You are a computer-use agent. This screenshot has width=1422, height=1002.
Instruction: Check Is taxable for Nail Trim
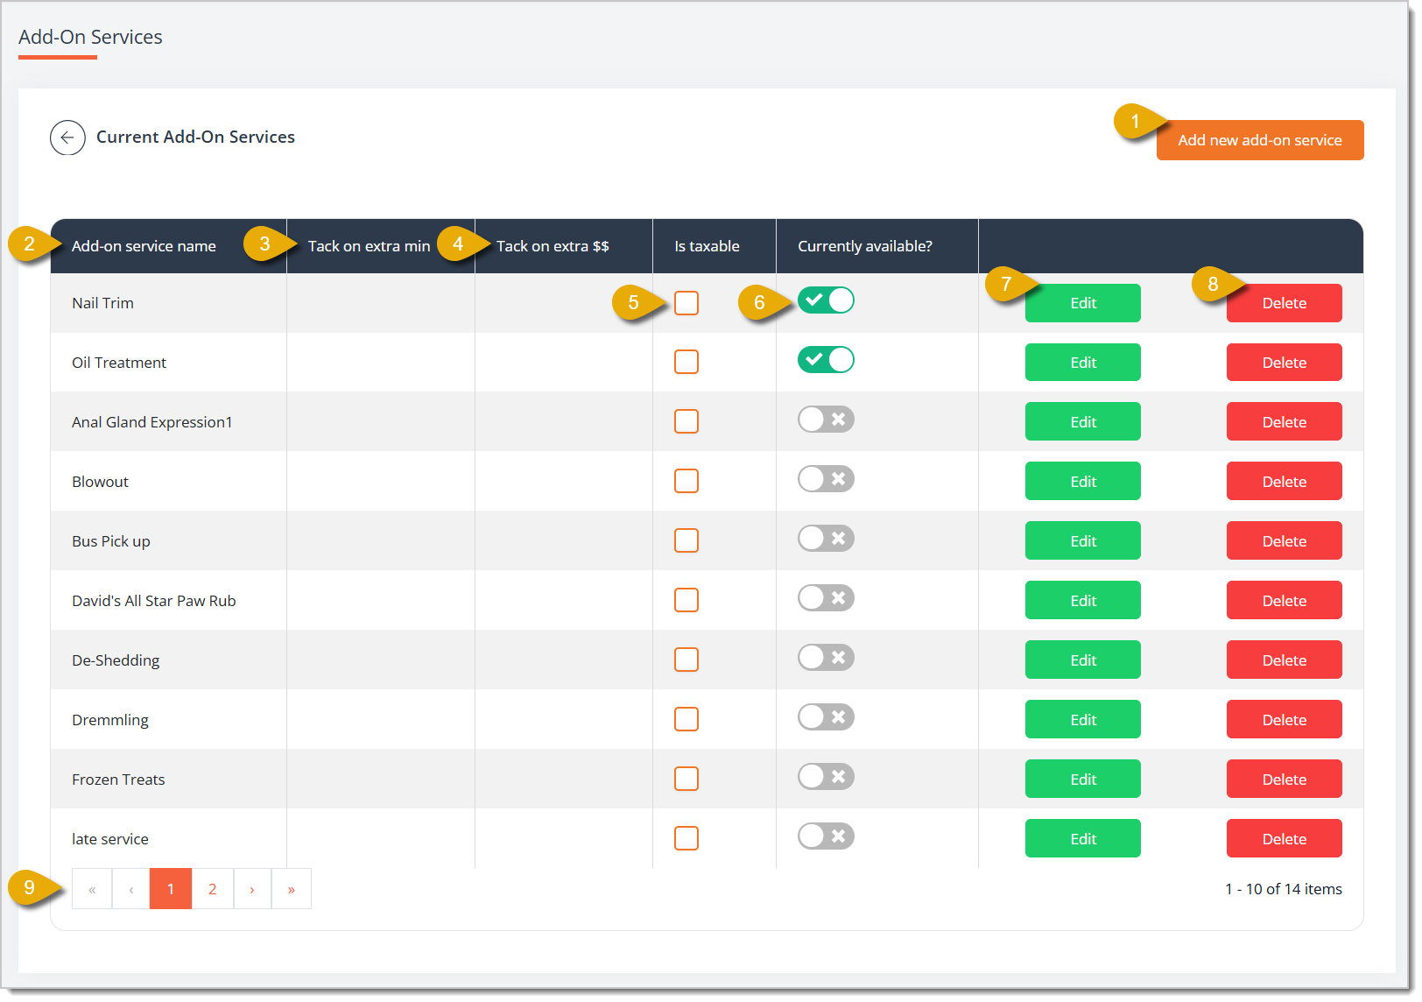pyautogui.click(x=686, y=303)
